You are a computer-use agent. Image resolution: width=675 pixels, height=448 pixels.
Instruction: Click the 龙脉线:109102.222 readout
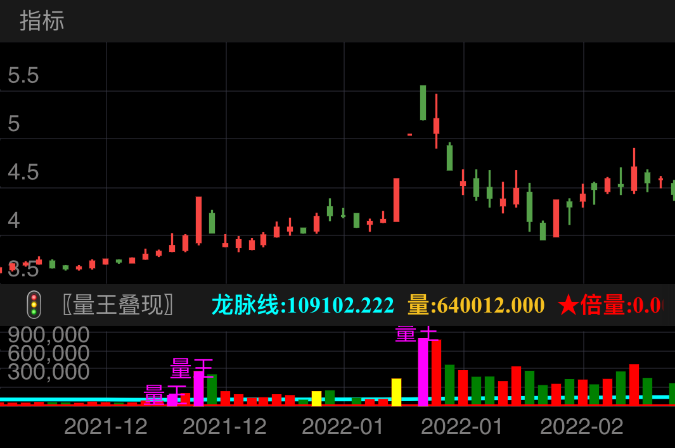(302, 305)
